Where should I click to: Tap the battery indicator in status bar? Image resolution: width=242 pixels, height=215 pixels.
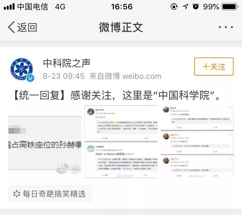230,7
